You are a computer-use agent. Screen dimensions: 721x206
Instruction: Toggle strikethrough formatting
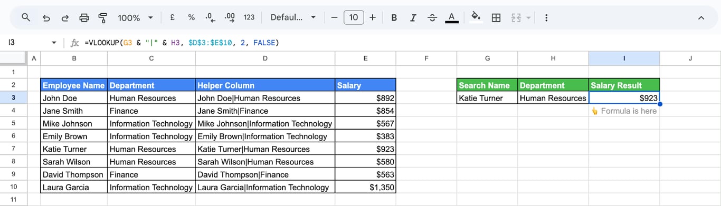click(x=432, y=17)
